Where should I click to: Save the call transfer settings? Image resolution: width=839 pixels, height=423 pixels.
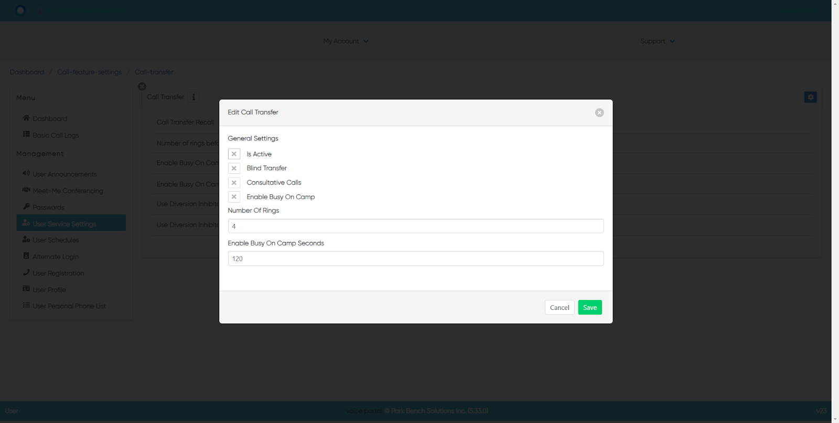coord(590,307)
